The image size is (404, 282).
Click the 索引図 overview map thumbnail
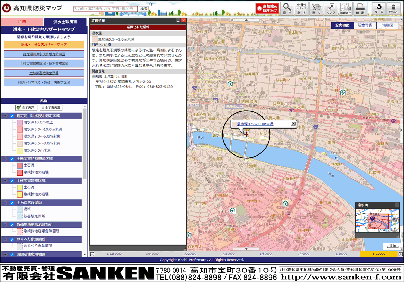pyautogui.click(x=377, y=221)
